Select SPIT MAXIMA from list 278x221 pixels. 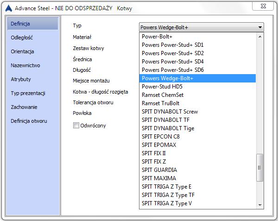point(197,178)
